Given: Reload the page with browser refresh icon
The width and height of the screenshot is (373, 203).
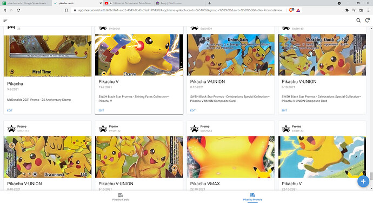Looking at the screenshot, I should coord(18,10).
